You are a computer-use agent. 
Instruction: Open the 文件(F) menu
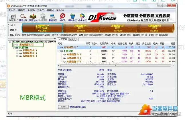[12, 10]
